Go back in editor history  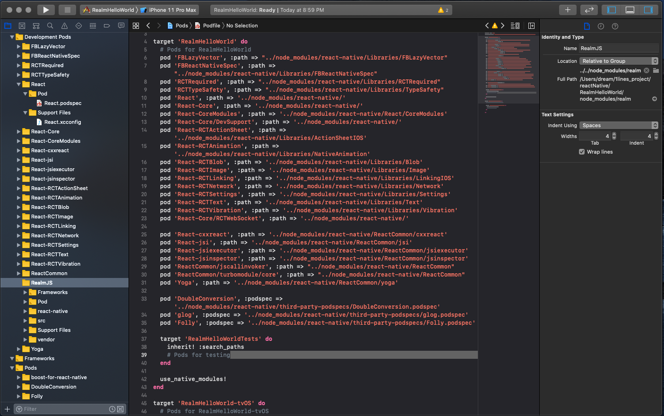pos(148,26)
